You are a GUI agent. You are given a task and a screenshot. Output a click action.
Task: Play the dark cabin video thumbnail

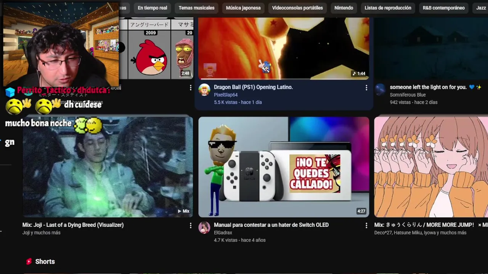[x=431, y=48]
